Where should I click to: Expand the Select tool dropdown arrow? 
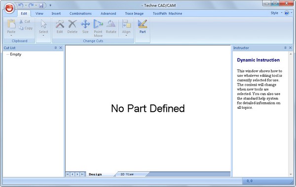coord(43,35)
